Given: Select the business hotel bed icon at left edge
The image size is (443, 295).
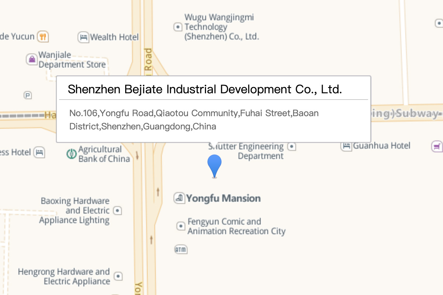Looking at the screenshot, I should click(40, 152).
